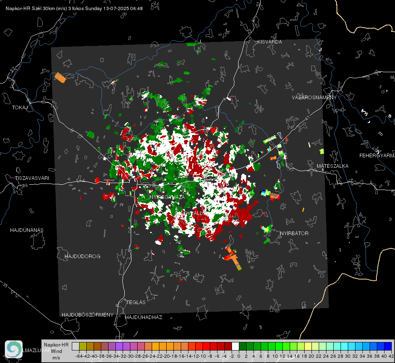Image resolution: width=395 pixels, height=363 pixels.
Task: Click the HAJDÚHADHÁZ city label
Action: (144, 317)
